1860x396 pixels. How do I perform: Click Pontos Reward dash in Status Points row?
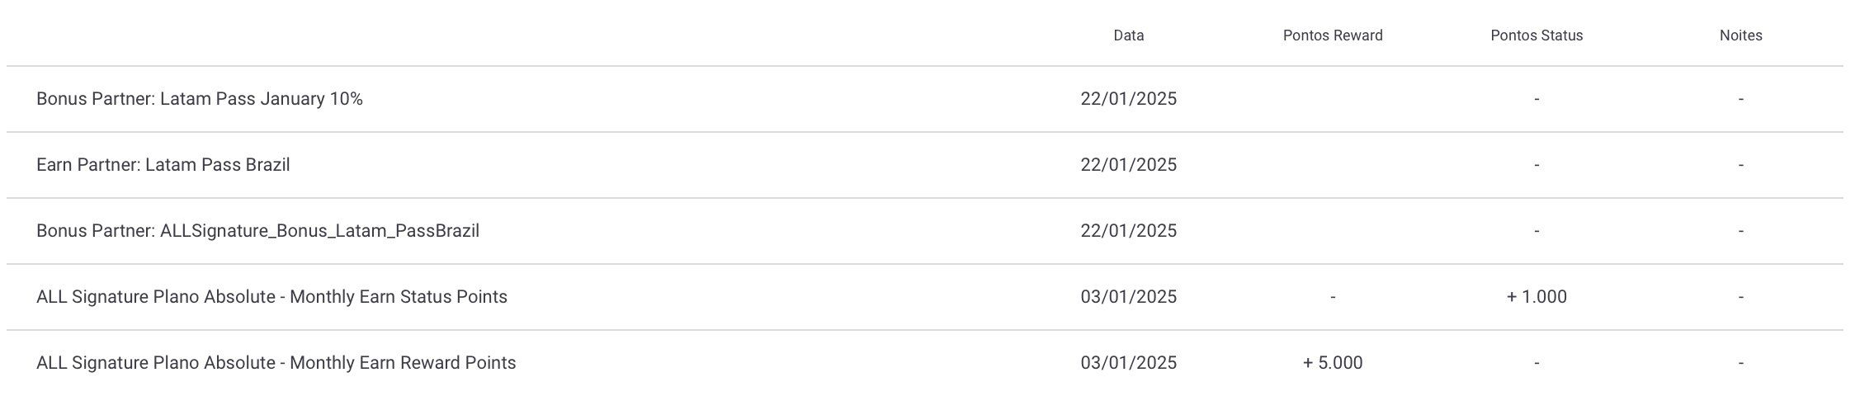click(1333, 297)
